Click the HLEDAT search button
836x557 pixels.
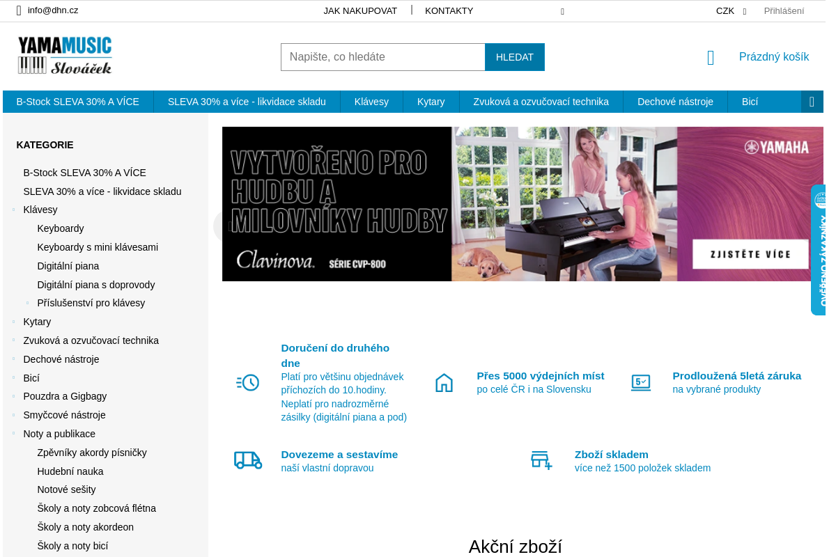point(515,57)
